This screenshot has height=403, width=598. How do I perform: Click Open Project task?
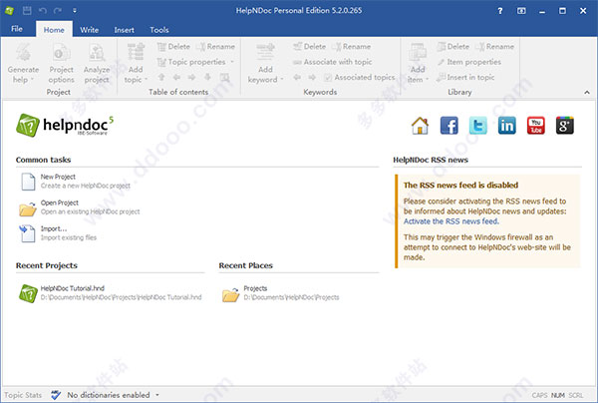[x=80, y=207]
